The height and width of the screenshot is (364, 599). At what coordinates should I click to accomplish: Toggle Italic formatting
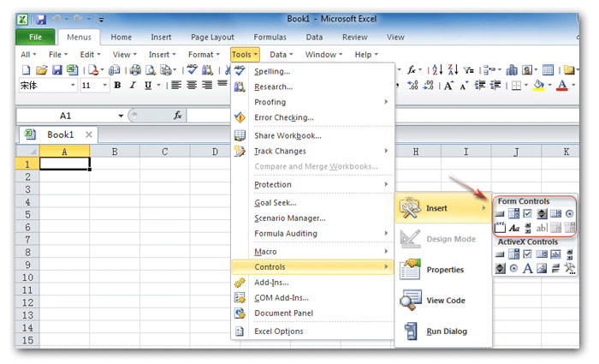coord(133,85)
